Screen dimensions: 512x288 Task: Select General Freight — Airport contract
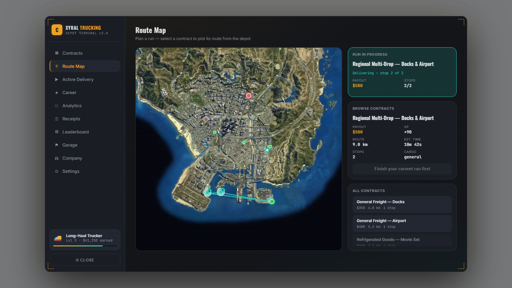(402, 223)
